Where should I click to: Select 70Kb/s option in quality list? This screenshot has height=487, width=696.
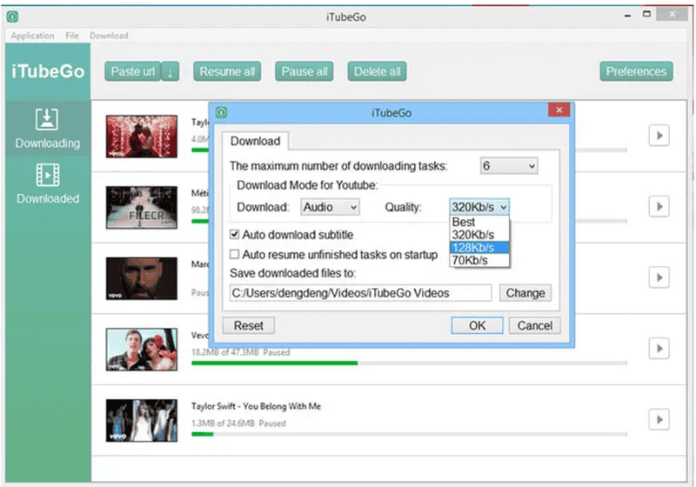[x=479, y=260]
